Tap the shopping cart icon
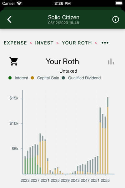 14,61
